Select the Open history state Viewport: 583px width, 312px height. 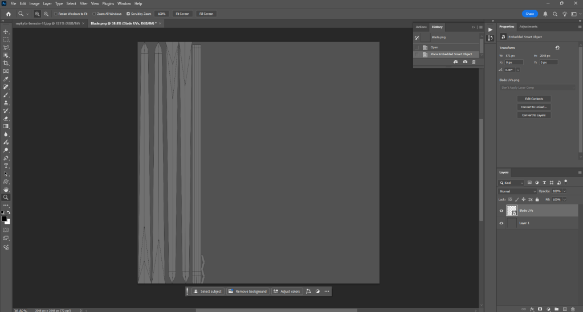coord(434,47)
